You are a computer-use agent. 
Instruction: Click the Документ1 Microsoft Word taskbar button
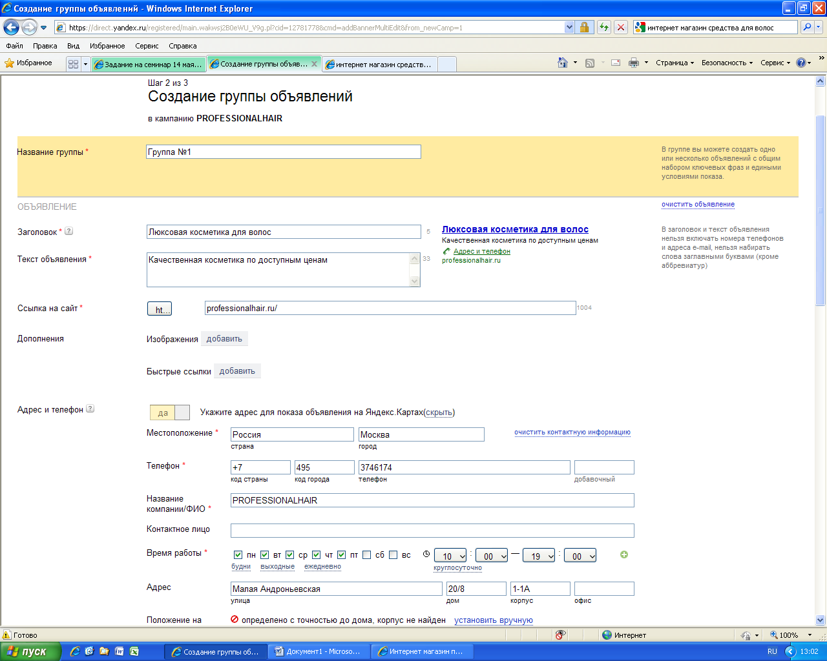point(319,651)
